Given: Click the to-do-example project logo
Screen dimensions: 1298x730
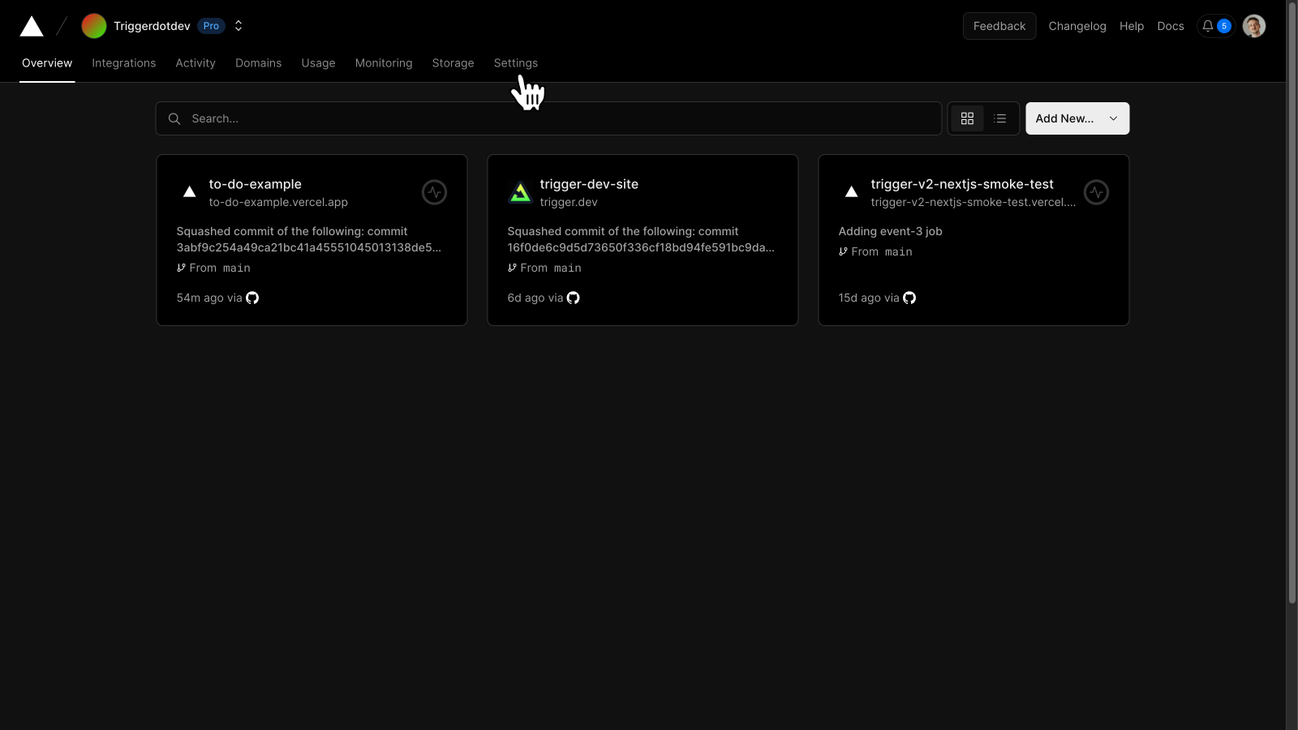Looking at the screenshot, I should 190,192.
